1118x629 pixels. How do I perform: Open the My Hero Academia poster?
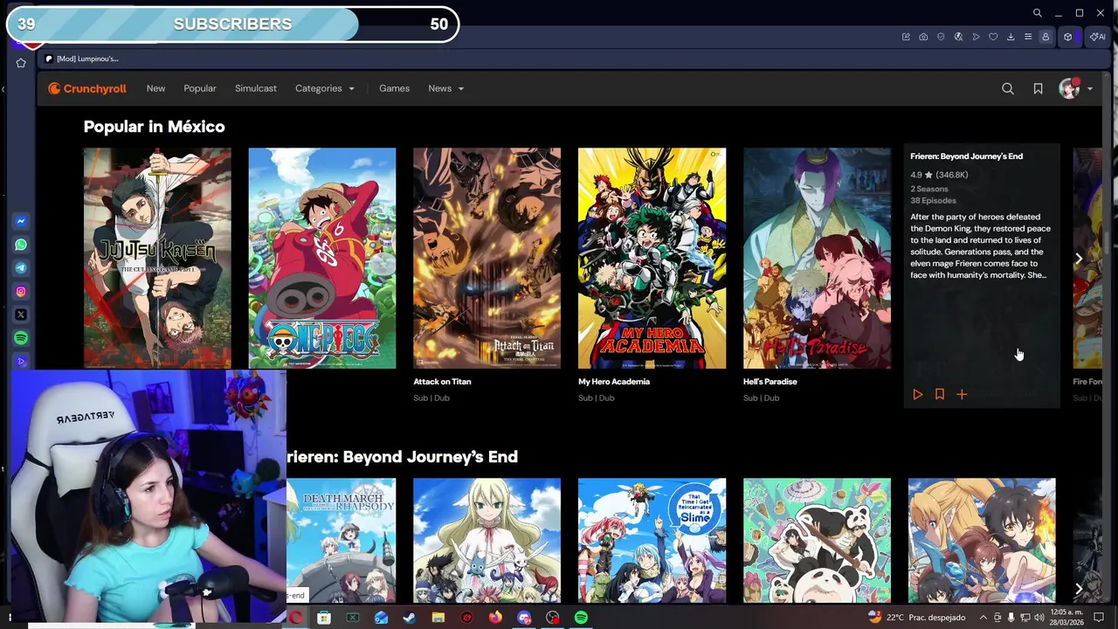[x=652, y=258]
